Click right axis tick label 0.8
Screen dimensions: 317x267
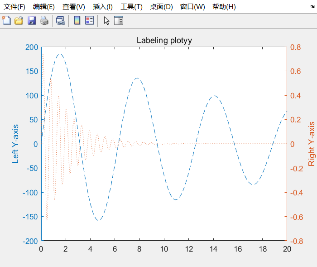(x=295, y=47)
